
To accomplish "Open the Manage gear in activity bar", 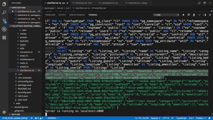I will point(4,112).
